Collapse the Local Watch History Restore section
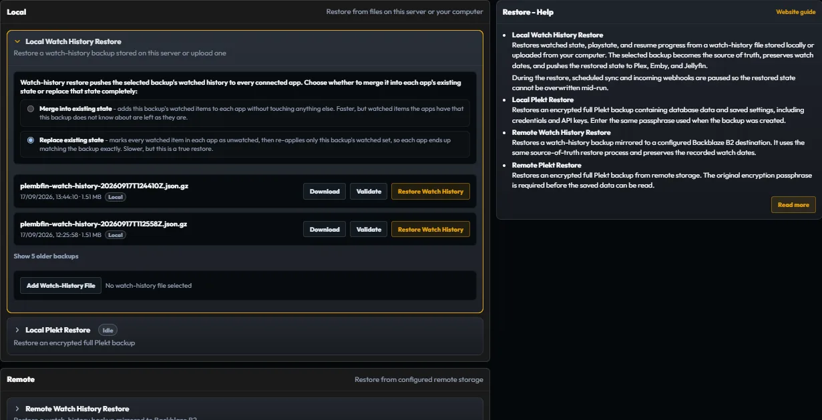822x420 pixels. click(17, 41)
